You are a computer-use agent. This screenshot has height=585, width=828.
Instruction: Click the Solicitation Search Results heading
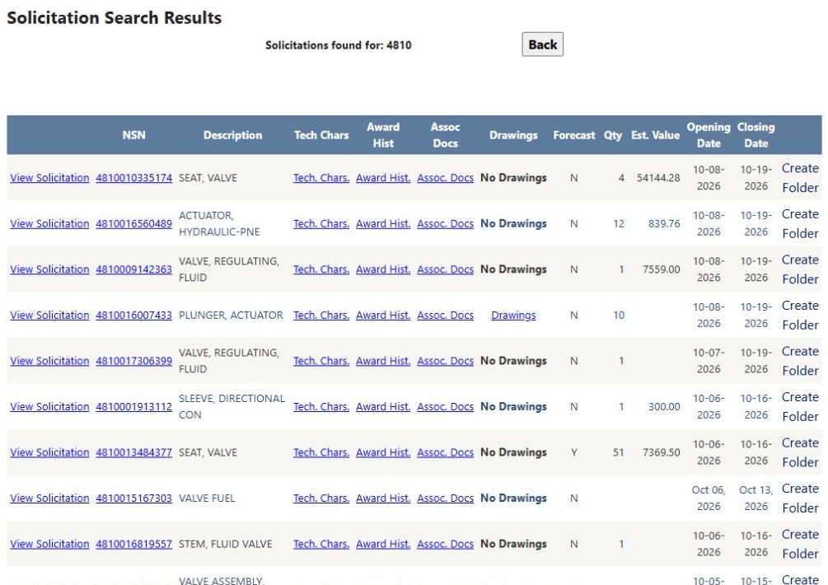(x=114, y=17)
